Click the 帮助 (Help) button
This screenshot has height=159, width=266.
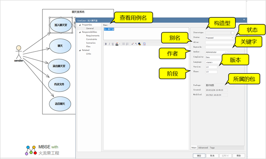[239, 156]
